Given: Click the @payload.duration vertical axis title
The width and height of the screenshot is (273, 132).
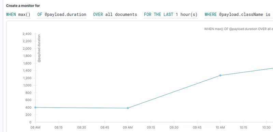Looking at the screenshot, I should (39, 48).
